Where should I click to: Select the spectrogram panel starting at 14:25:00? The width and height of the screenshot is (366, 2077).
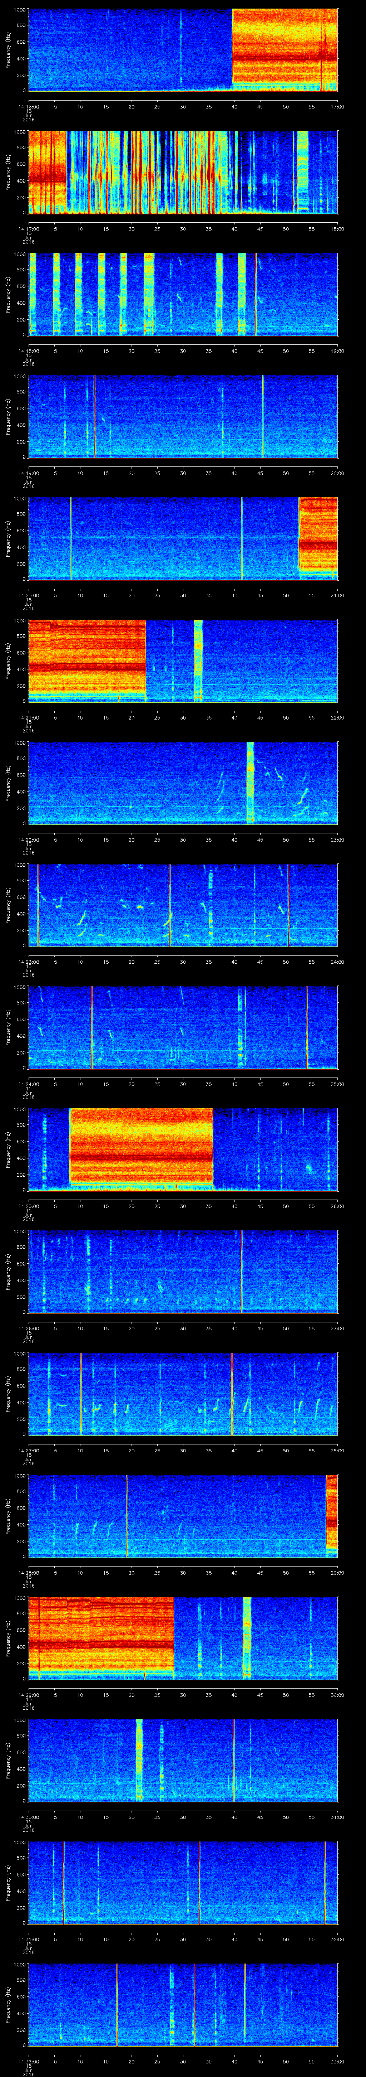coord(183,1149)
